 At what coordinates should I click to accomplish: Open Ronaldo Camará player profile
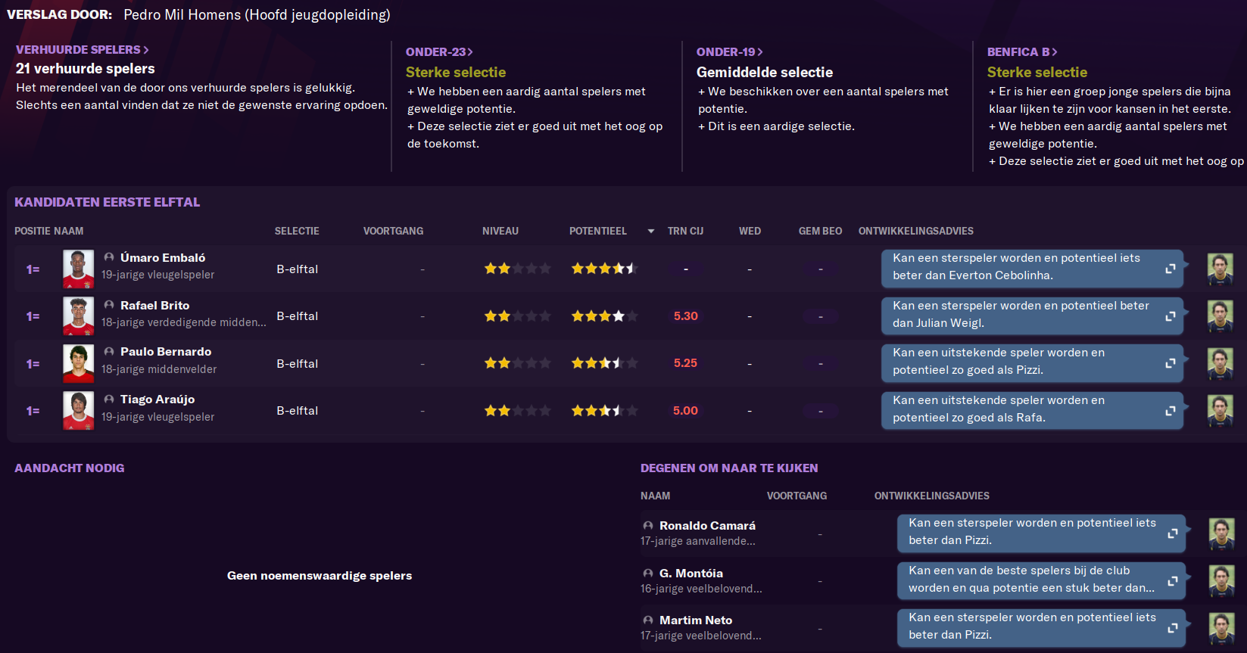(x=707, y=526)
